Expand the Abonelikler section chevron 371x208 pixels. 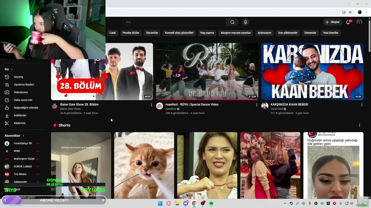point(23,136)
